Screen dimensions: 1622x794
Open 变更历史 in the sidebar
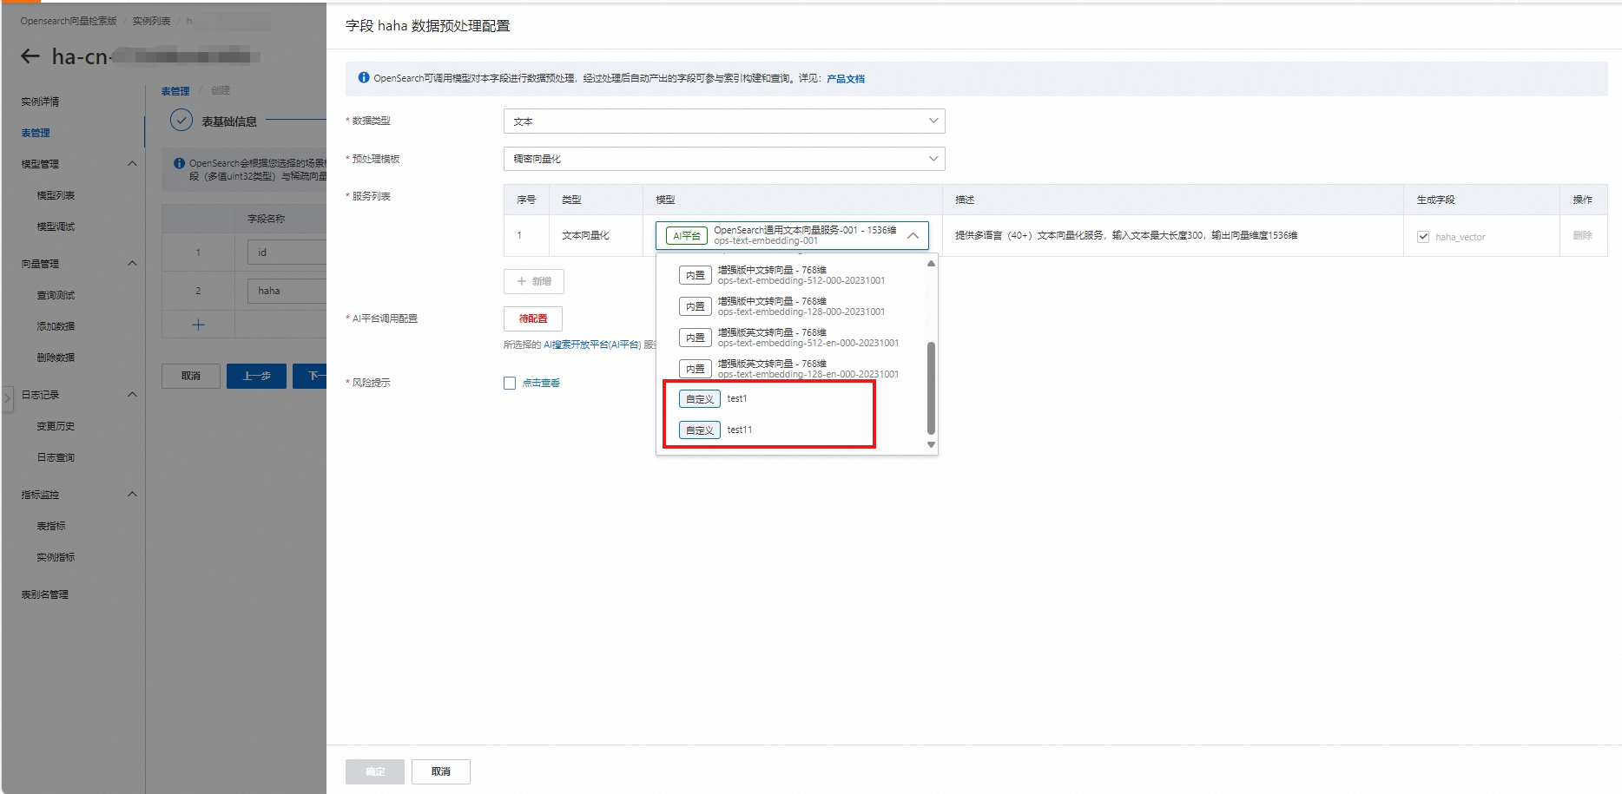56,426
